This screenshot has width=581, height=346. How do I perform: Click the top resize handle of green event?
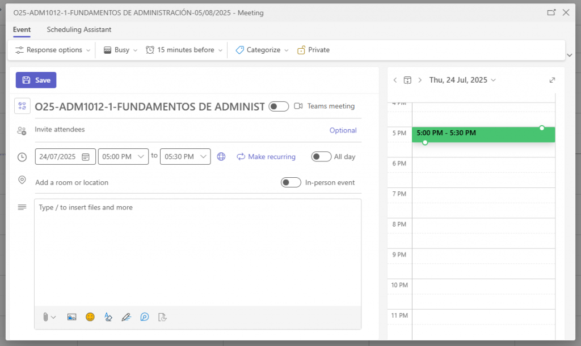[542, 128]
